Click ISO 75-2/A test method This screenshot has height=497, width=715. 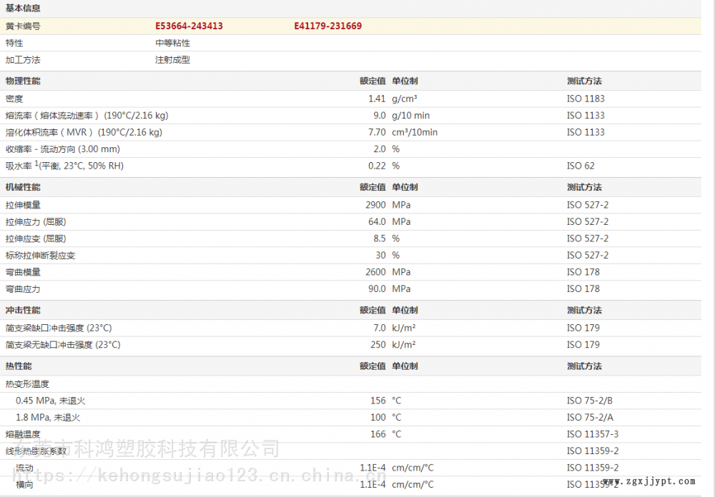(589, 418)
